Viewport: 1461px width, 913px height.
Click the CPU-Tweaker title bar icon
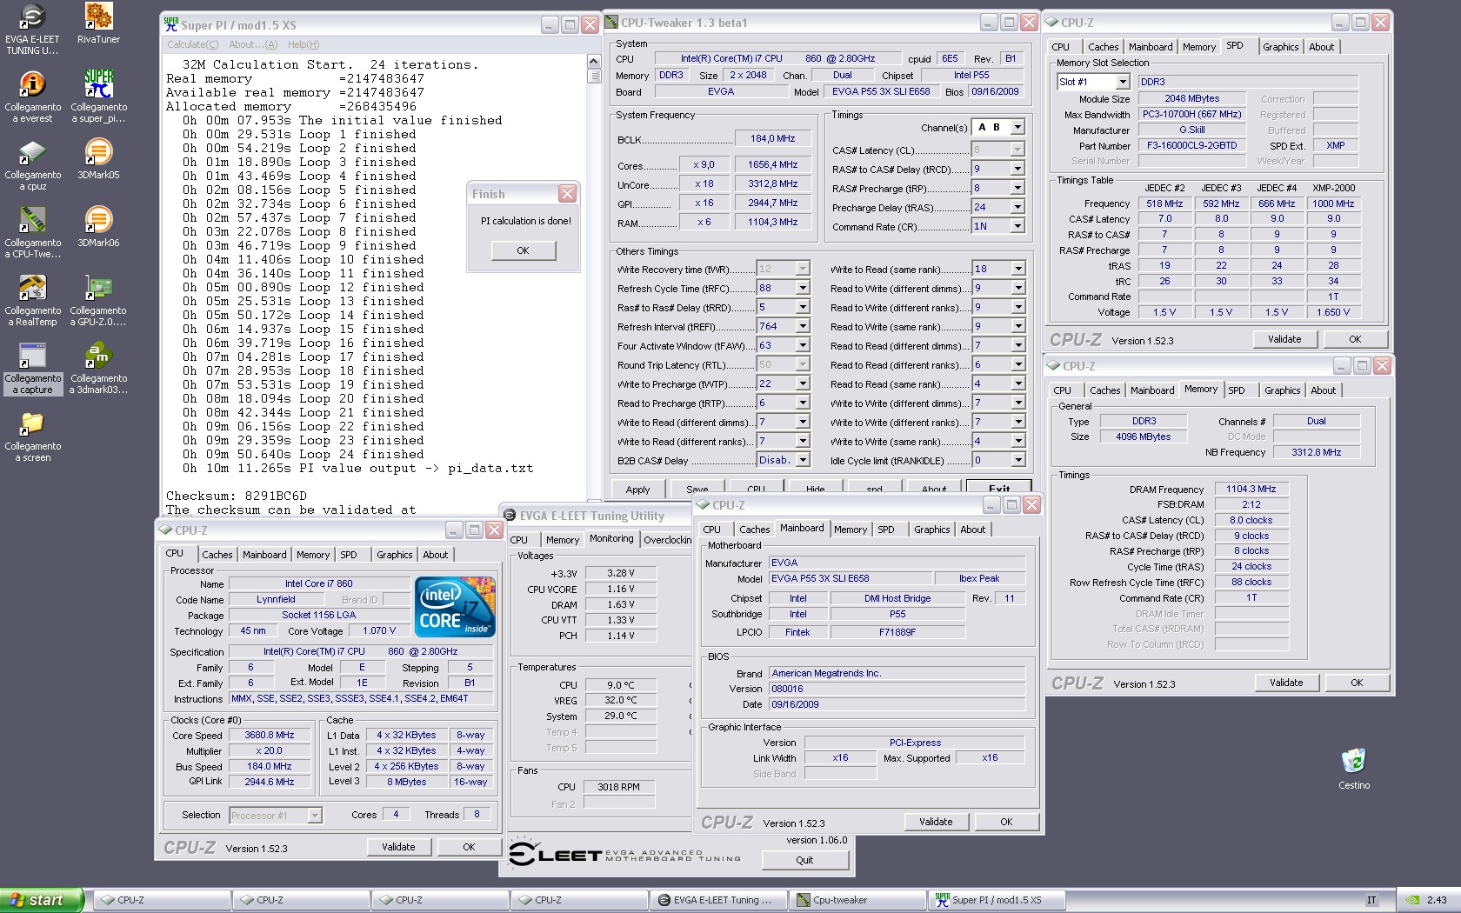(x=611, y=23)
